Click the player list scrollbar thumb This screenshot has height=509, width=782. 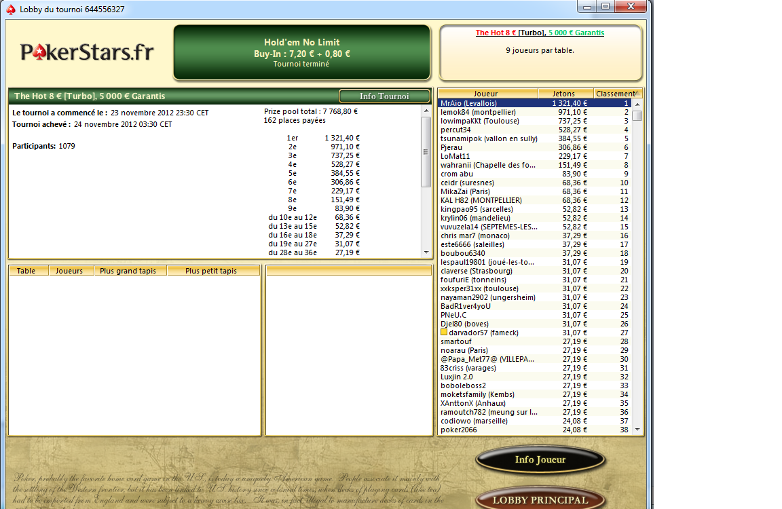[x=637, y=115]
